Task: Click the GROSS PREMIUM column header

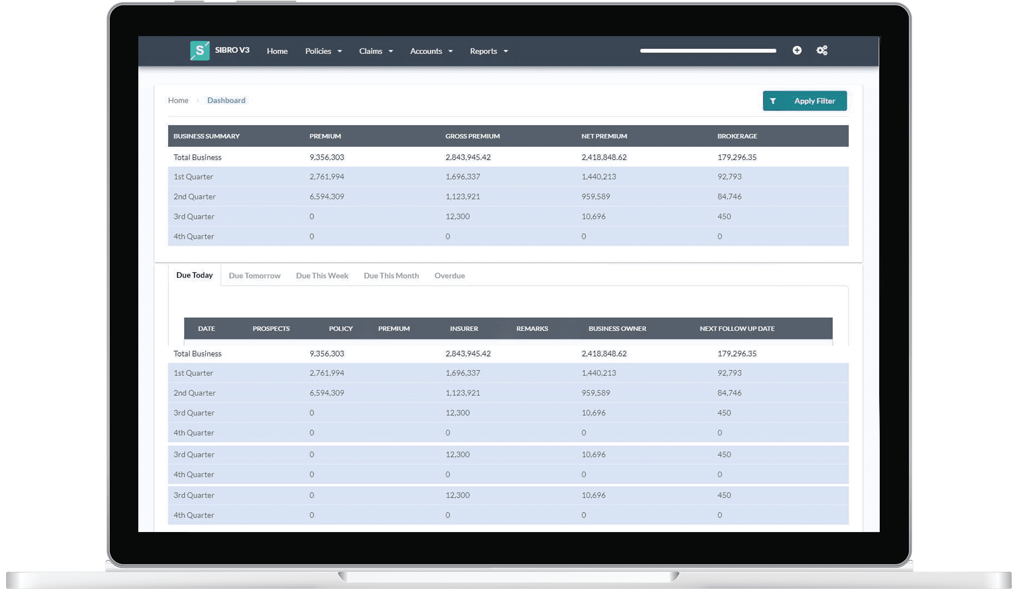Action: (x=472, y=136)
